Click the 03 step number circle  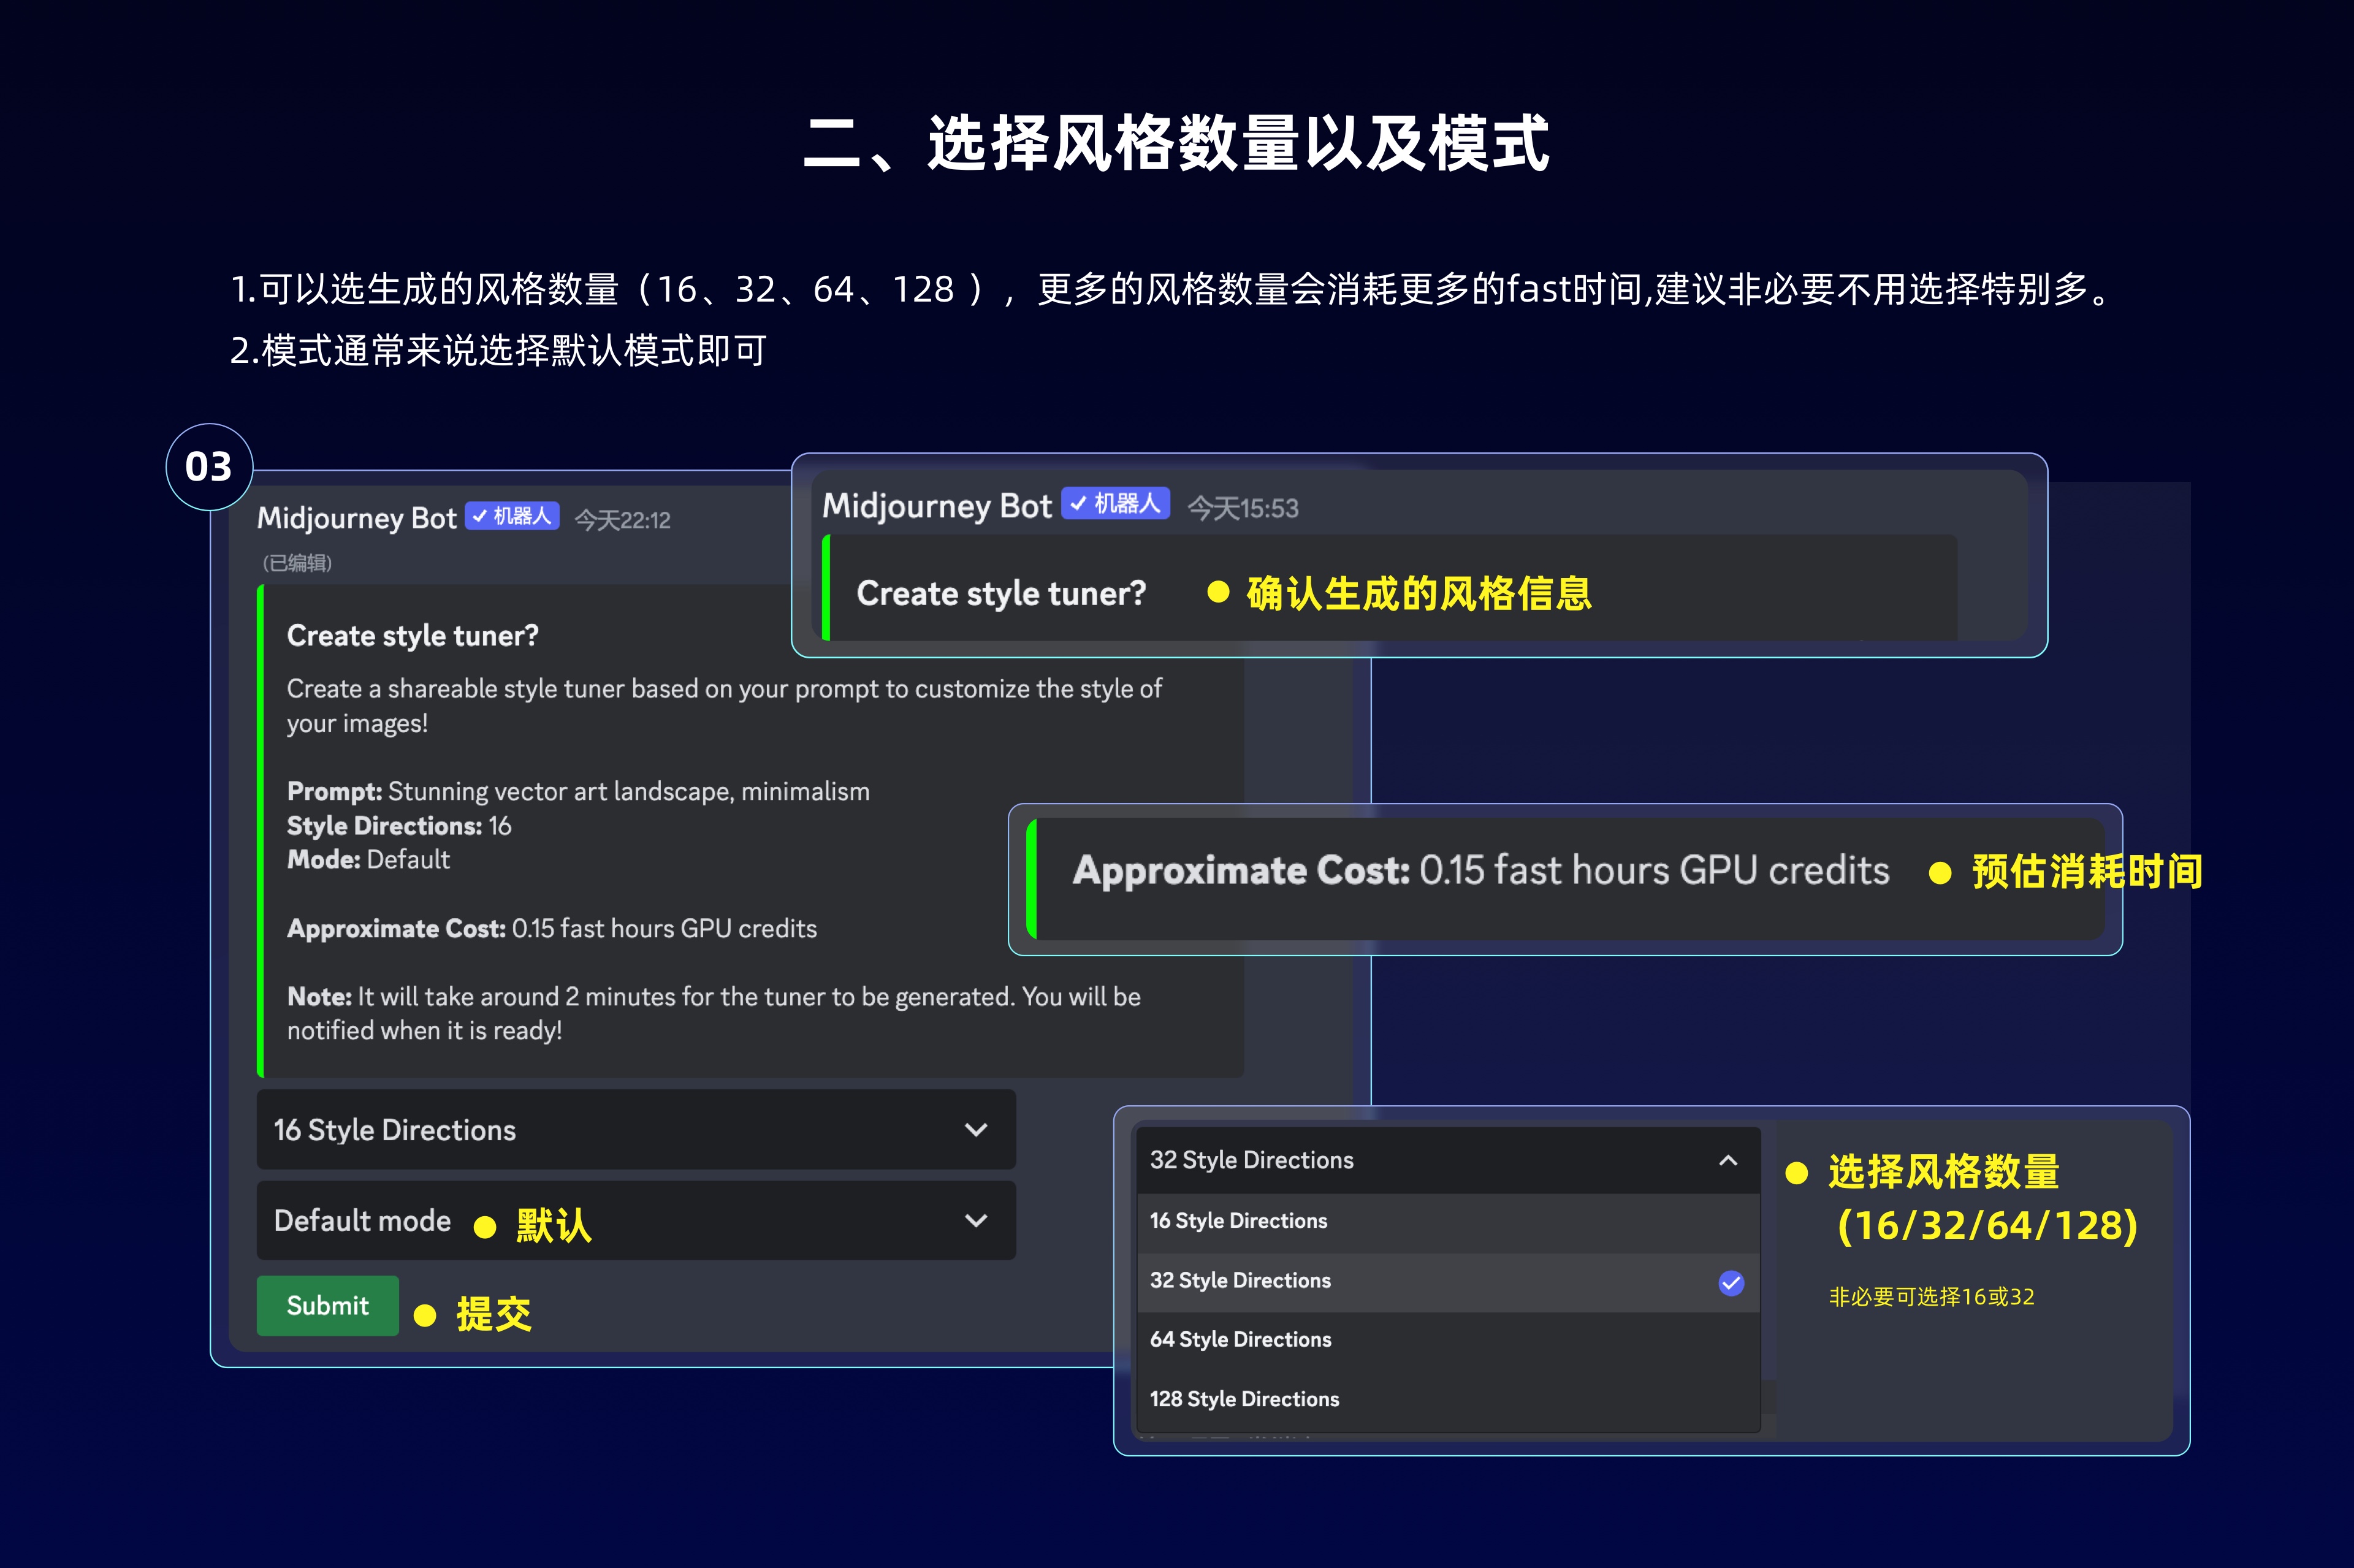(209, 466)
